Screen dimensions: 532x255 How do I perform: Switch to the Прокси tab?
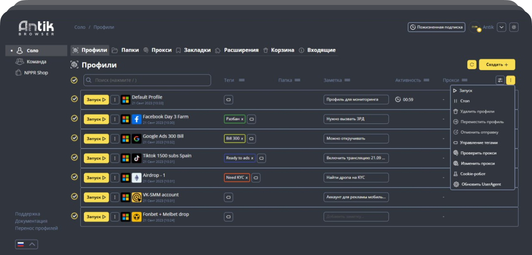158,50
